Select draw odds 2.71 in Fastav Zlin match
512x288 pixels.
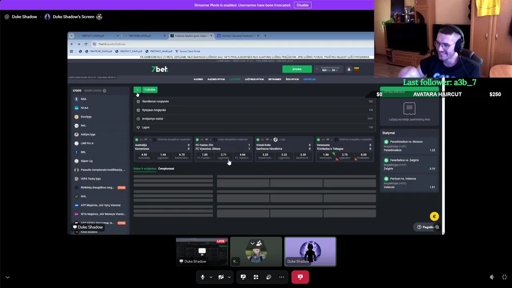coord(223,156)
